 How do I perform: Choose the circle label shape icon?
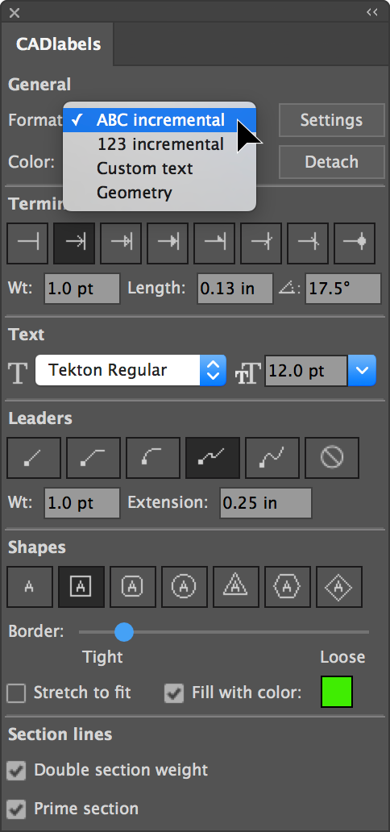point(185,587)
